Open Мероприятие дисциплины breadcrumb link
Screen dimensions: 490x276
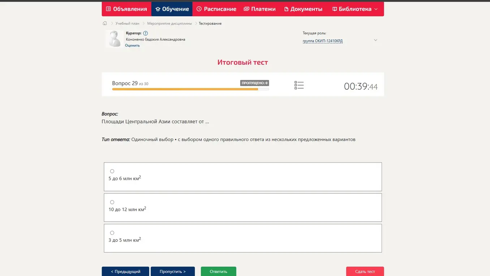coord(169,24)
